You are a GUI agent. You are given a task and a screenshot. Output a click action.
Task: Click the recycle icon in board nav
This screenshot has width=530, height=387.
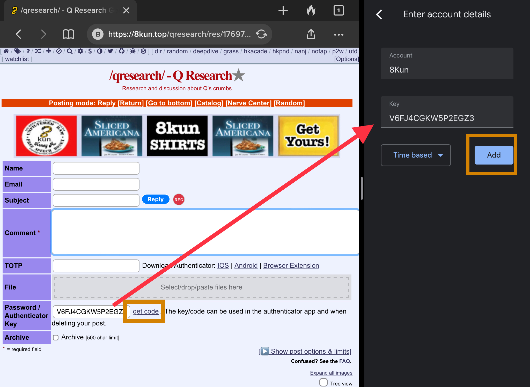(121, 51)
